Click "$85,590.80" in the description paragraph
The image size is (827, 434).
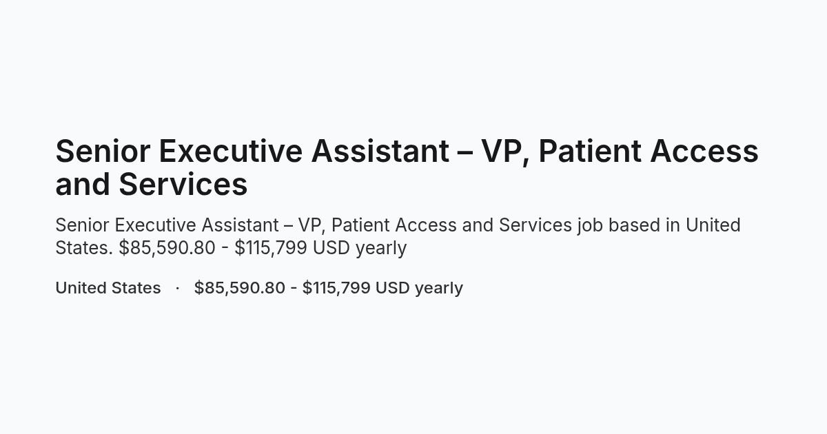click(167, 247)
